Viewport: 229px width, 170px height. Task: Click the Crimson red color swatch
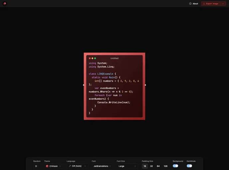pos(47,166)
